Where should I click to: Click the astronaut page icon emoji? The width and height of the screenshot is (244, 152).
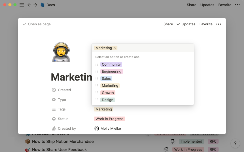(61, 52)
